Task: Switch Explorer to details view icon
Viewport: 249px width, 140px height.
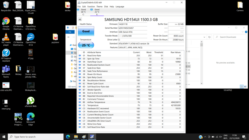Action: tap(242, 86)
